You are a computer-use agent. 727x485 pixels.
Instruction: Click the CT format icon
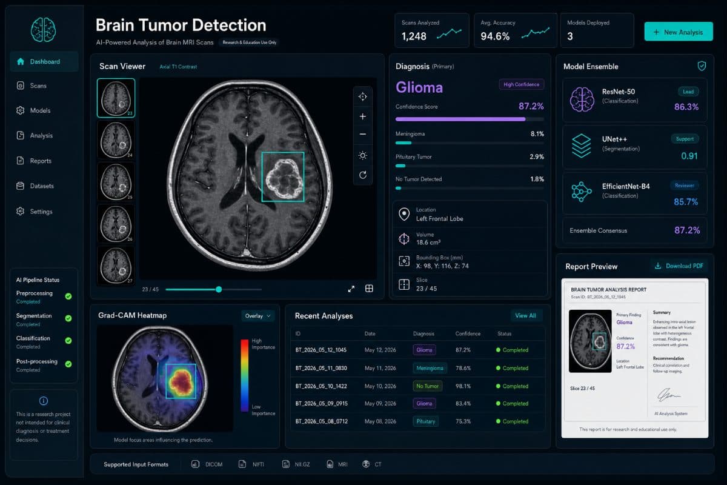pos(366,464)
